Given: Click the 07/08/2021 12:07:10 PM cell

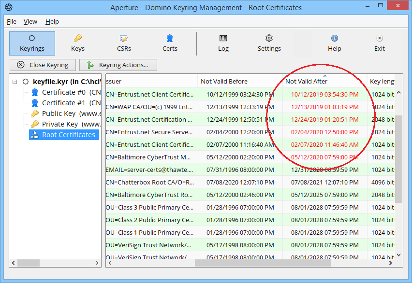Looking at the screenshot, I should (325, 182).
